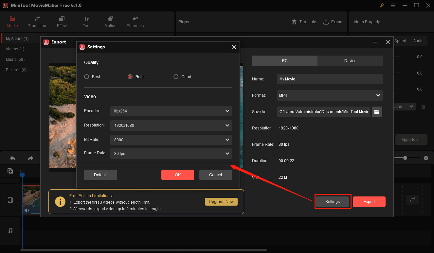Screen dimensions: 434x253
Task: Open the Transition panel icon
Action: (37, 19)
